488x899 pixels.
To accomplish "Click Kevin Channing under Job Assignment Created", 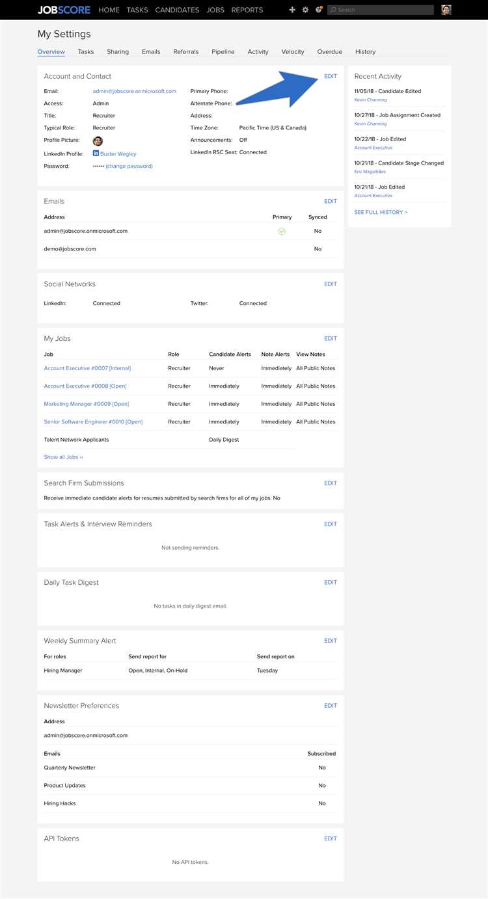I will pyautogui.click(x=370, y=124).
